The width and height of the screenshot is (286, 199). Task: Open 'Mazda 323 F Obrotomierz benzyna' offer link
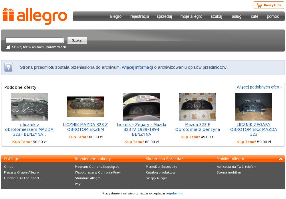click(198, 127)
